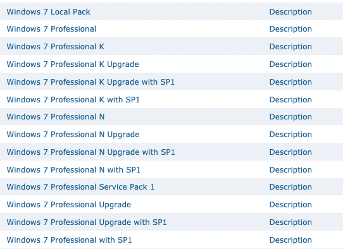View Description for Windows 7 Professional N

(290, 117)
